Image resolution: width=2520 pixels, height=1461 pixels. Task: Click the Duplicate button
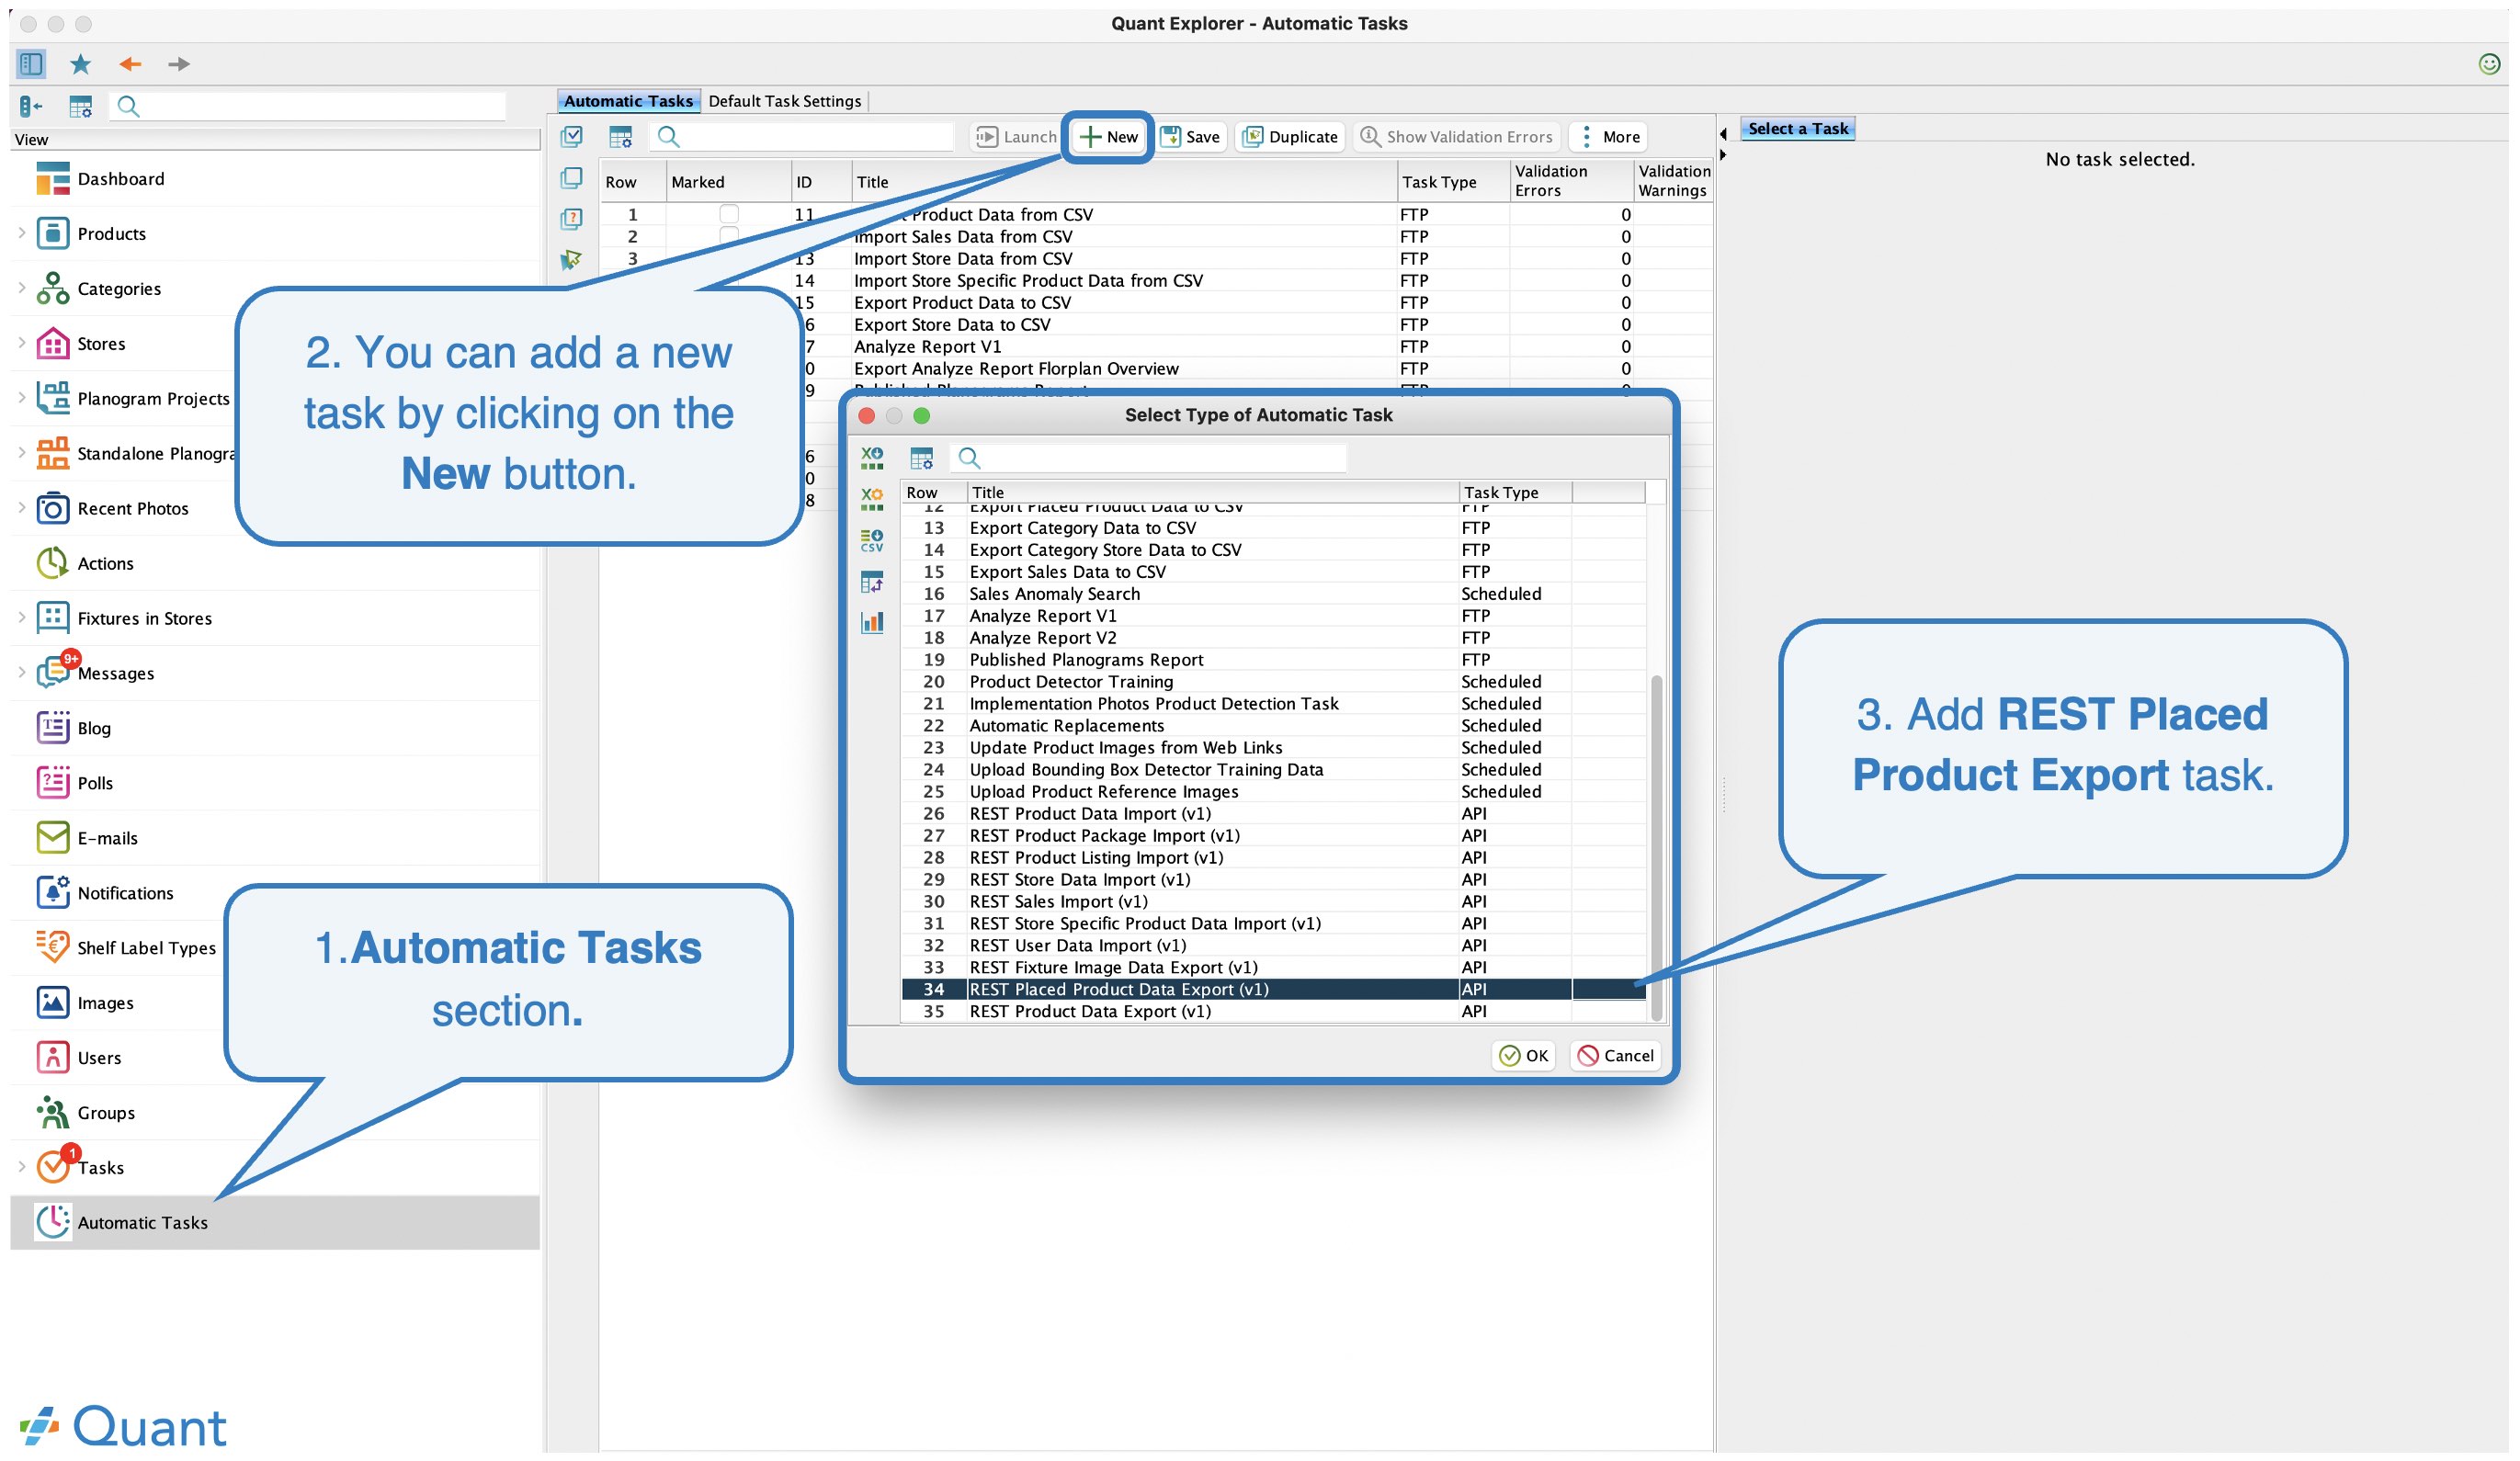click(1290, 137)
